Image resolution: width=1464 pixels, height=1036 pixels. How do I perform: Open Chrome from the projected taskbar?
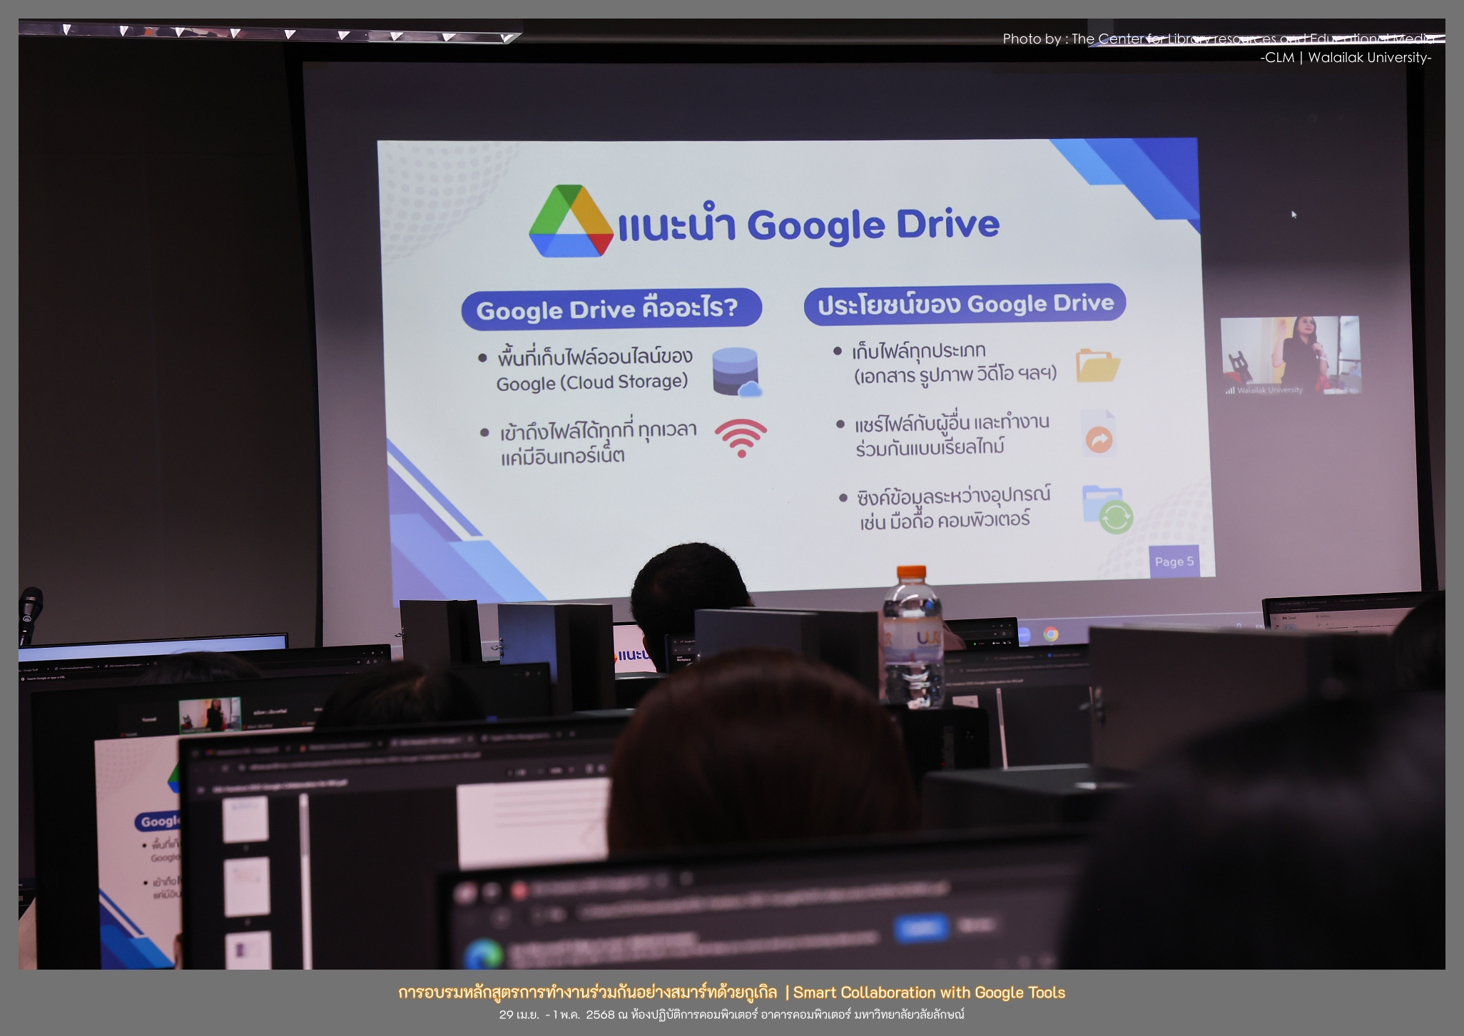pyautogui.click(x=1050, y=634)
